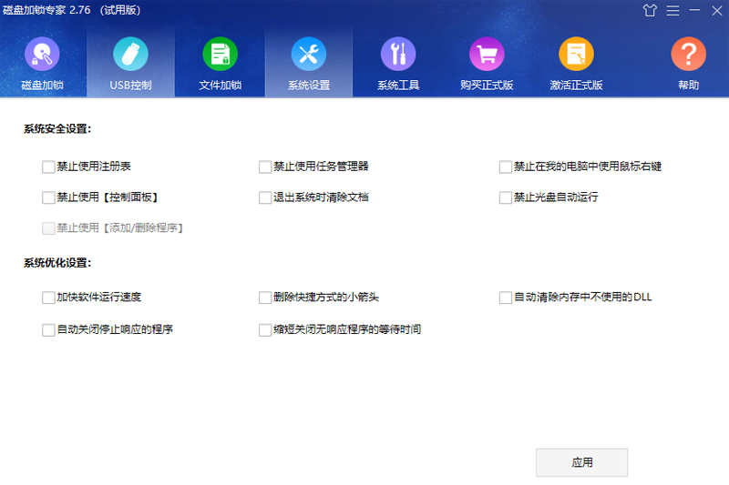Toggle 禁止使用任务管理器 checkbox
This screenshot has height=485, width=729.
[266, 167]
